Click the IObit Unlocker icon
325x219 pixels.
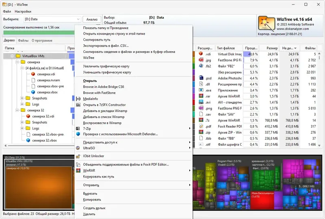coord(78,156)
